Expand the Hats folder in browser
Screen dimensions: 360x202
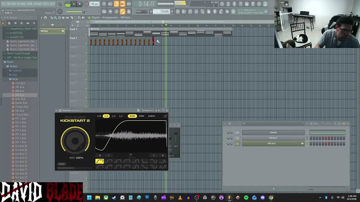point(15,75)
